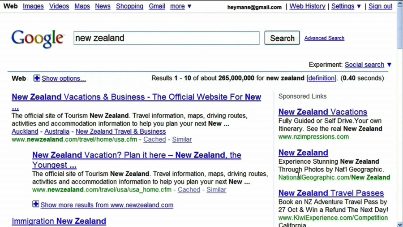The image size is (403, 227).
Task: Open Advanced Search
Action: [324, 38]
